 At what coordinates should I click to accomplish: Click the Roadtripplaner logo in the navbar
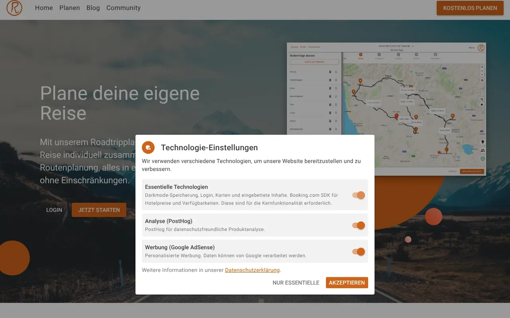click(x=15, y=8)
